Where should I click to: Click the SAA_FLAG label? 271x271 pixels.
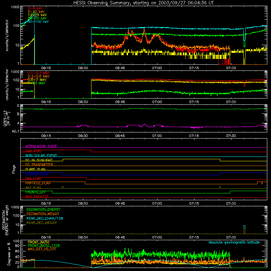(x=33, y=179)
